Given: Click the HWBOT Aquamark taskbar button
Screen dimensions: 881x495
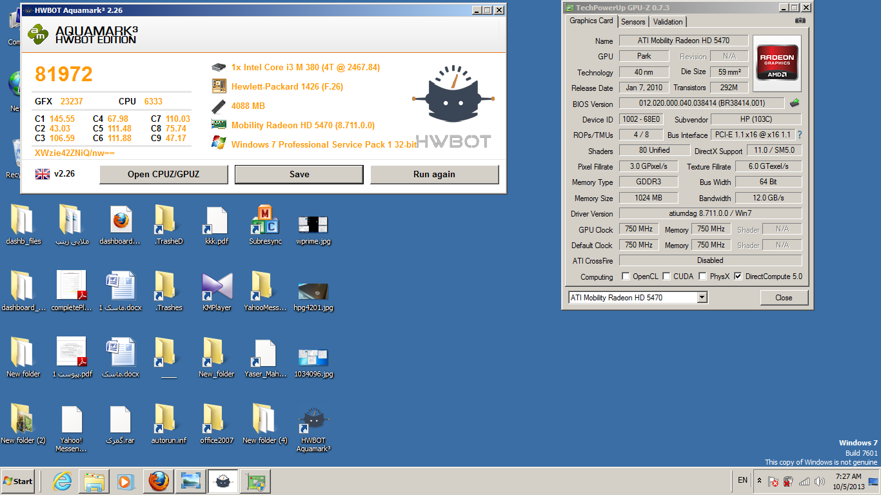Looking at the screenshot, I should (223, 481).
